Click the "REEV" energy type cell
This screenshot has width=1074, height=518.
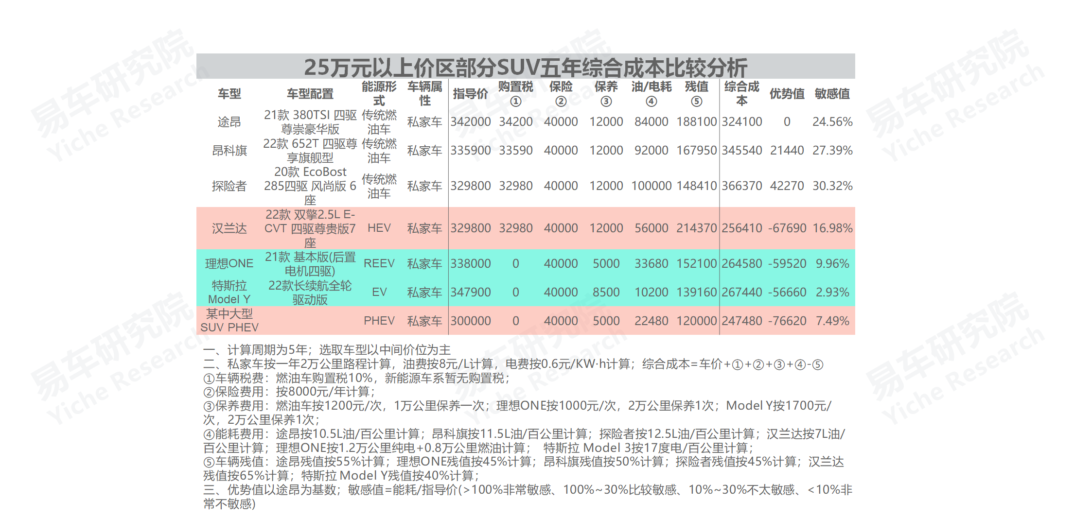(x=379, y=264)
